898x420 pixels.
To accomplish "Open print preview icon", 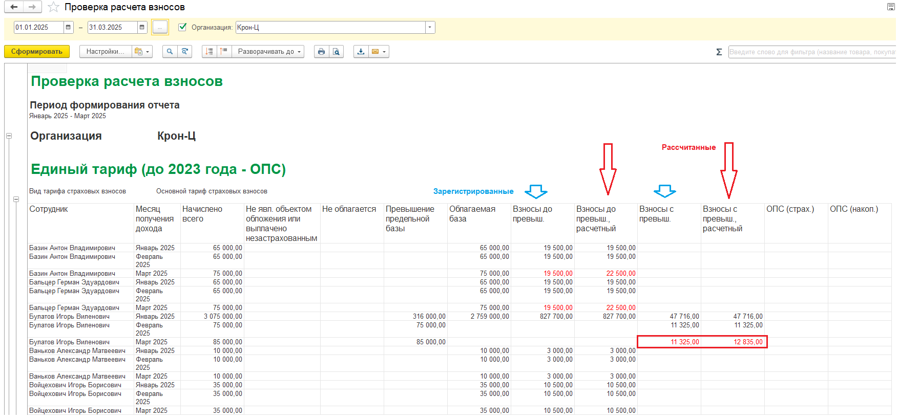I will [x=336, y=52].
